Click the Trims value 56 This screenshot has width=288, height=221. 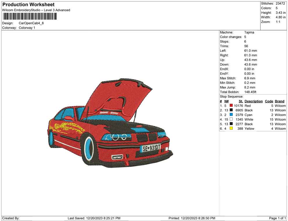pyautogui.click(x=246, y=46)
